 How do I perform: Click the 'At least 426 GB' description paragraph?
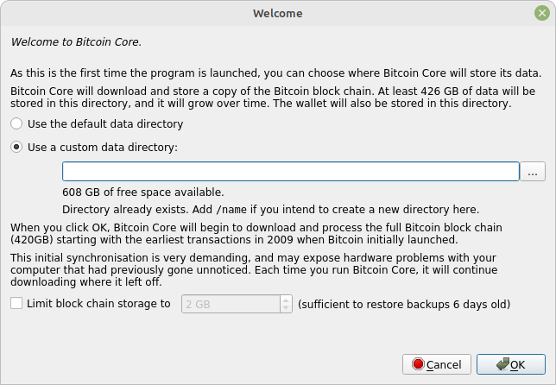[273, 98]
